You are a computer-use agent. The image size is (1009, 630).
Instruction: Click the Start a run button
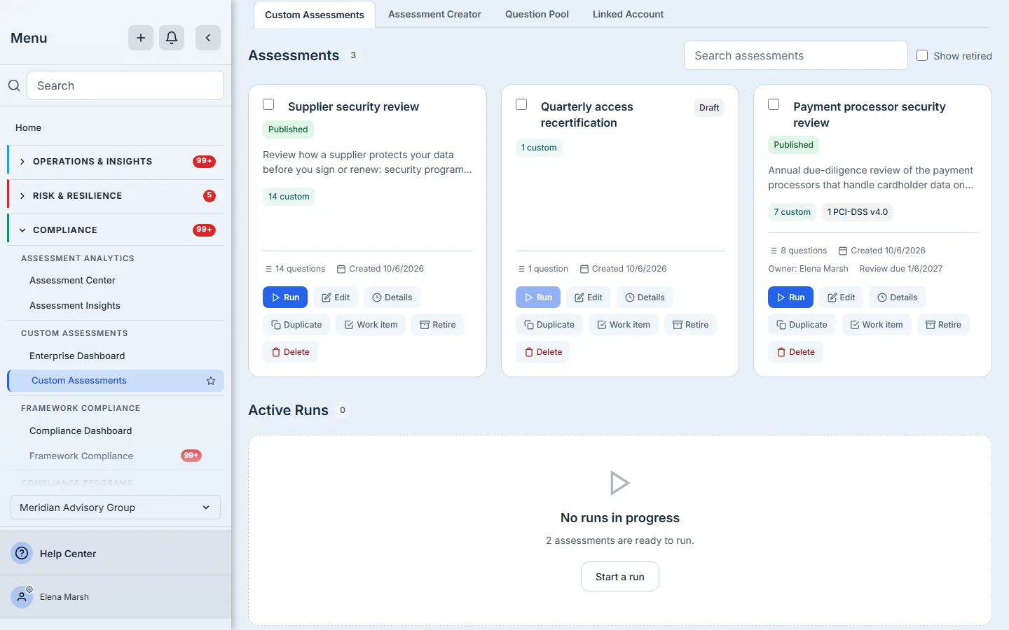tap(620, 577)
